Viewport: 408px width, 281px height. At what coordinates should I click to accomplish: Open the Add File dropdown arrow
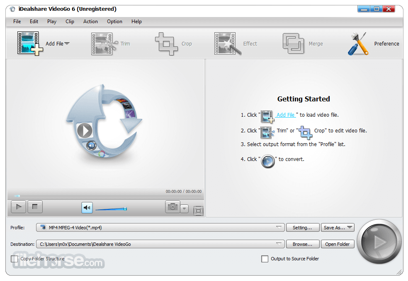click(67, 43)
